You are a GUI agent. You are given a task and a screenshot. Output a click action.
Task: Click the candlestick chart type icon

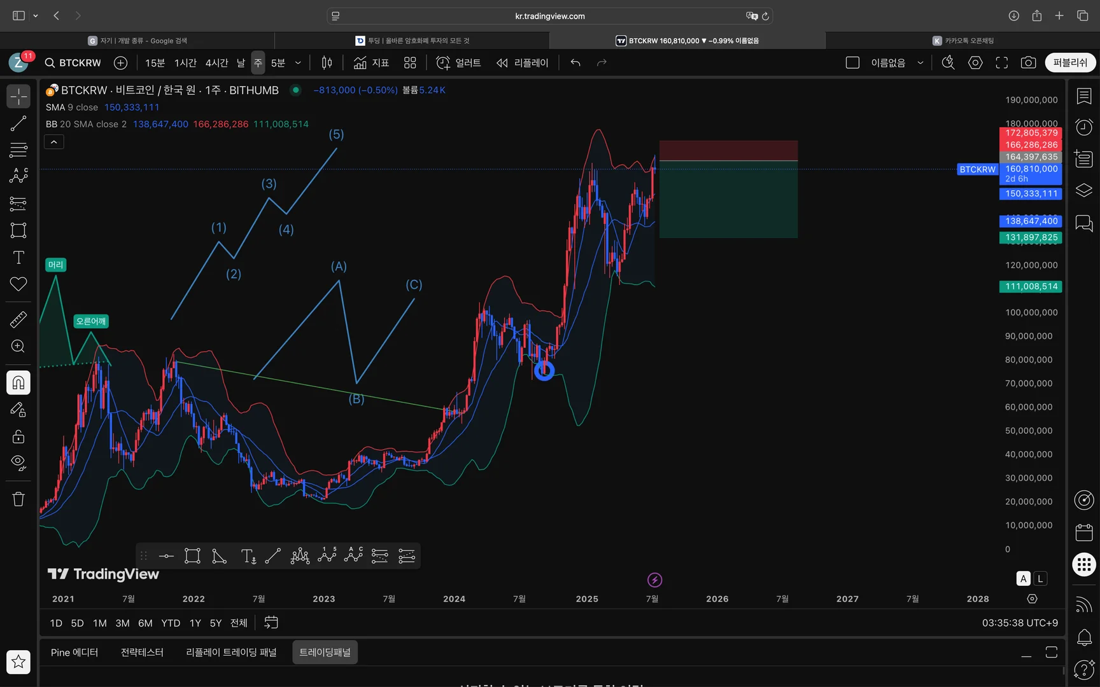[x=327, y=62]
